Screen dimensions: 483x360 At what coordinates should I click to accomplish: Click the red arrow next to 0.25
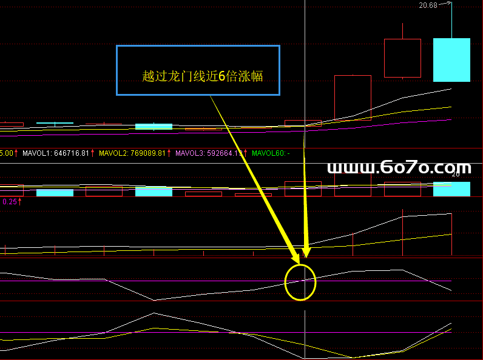19,202
